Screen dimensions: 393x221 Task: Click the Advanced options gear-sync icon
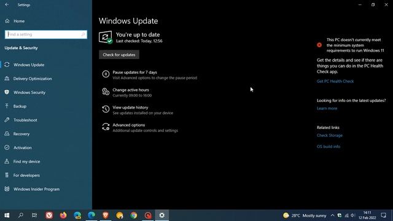(x=106, y=127)
